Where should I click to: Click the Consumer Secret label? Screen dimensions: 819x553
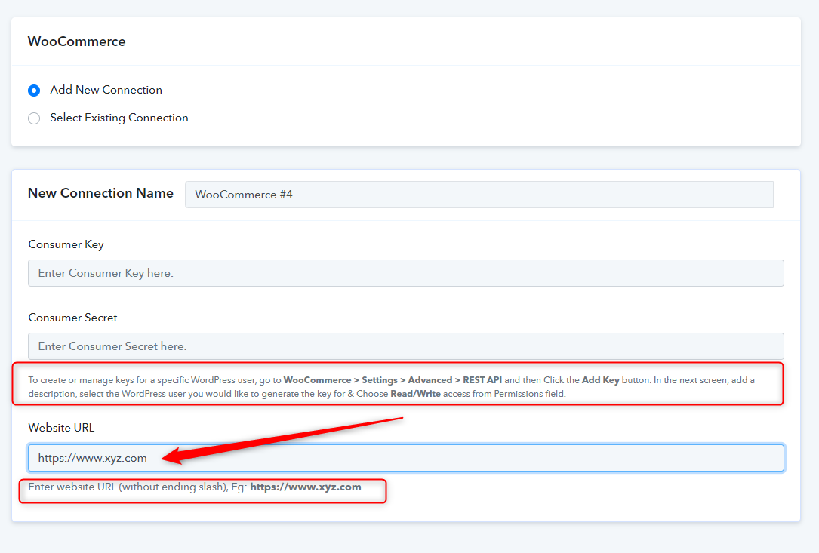[72, 318]
